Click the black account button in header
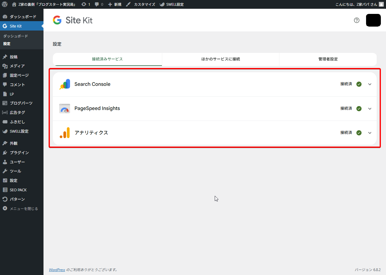 (x=373, y=20)
